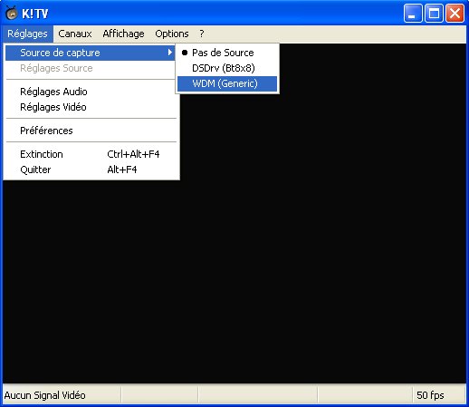Click the greyed Réglages Source entry
Viewport: 469px width, 407px height.
tap(91, 68)
